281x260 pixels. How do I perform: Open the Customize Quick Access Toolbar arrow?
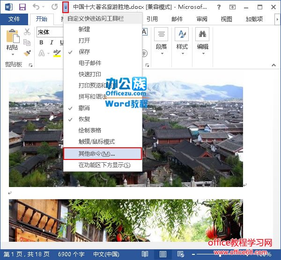pos(66,7)
